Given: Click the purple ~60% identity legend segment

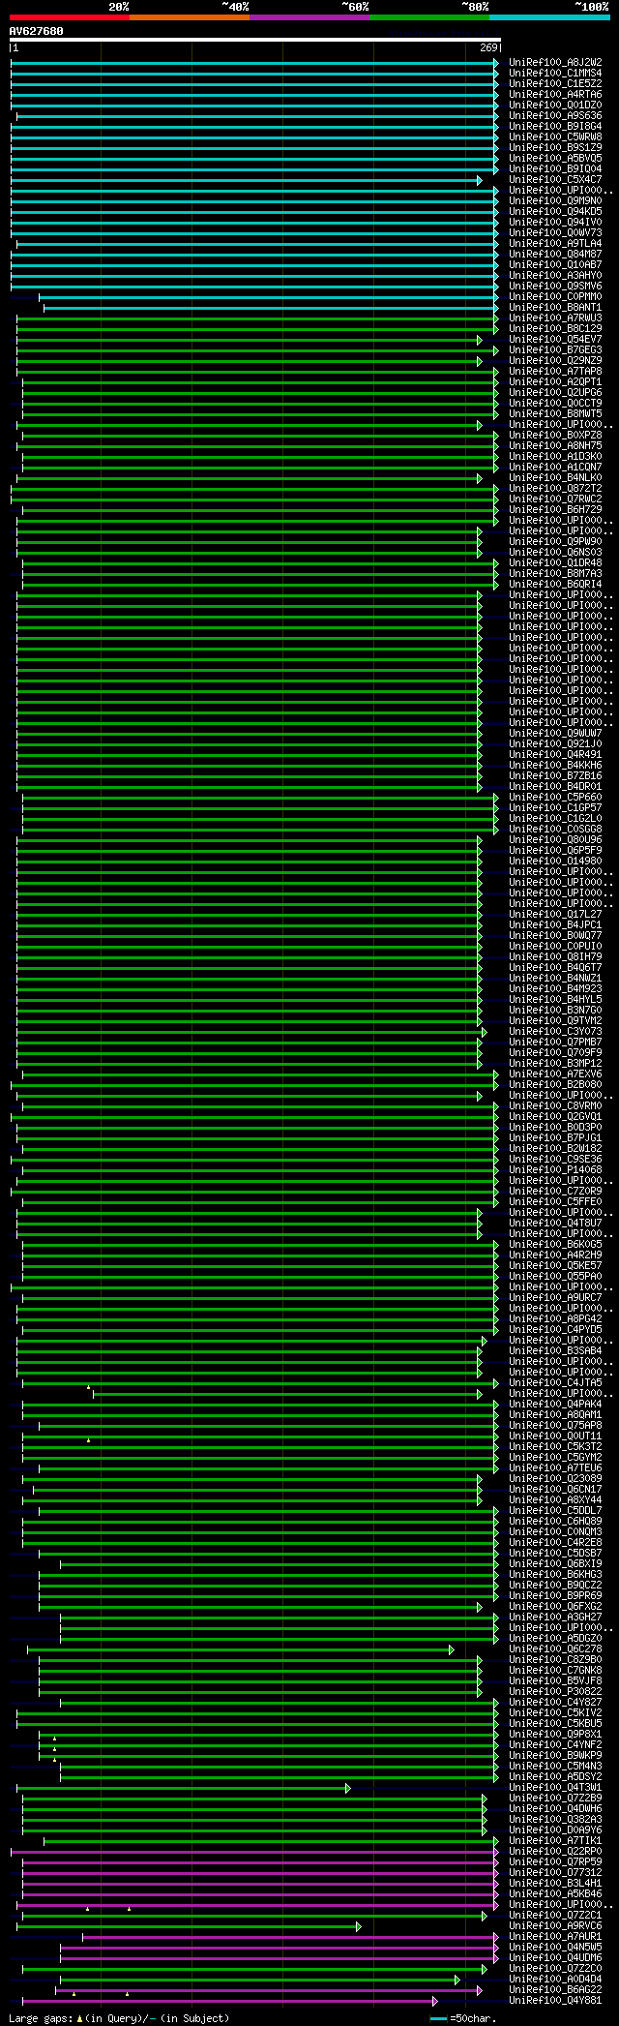Looking at the screenshot, I should [x=309, y=17].
